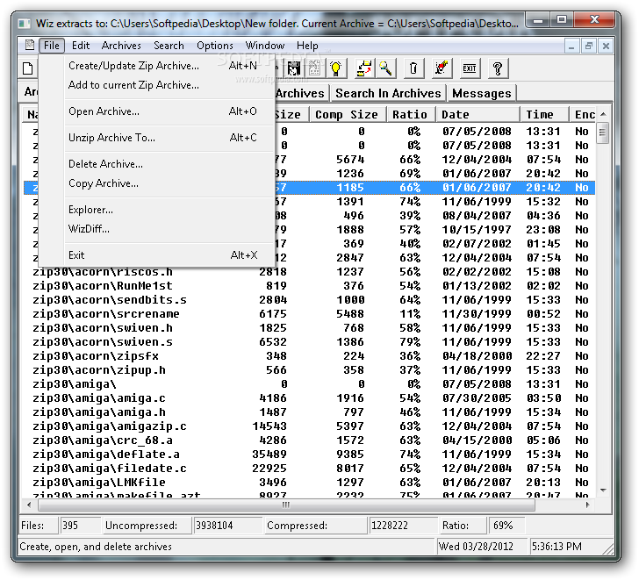Click the horizontal scrollbar right arrow

(x=587, y=505)
